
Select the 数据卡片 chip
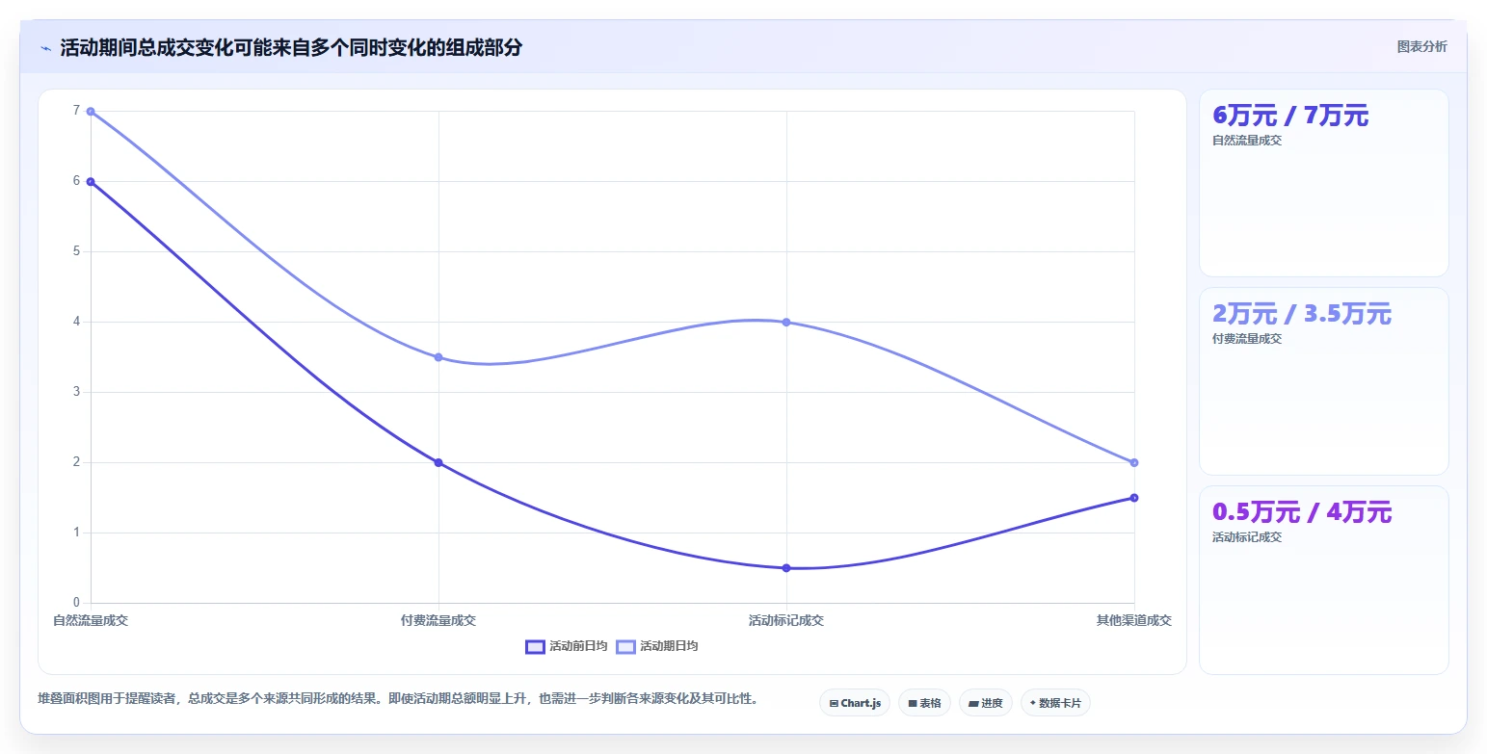point(1055,703)
